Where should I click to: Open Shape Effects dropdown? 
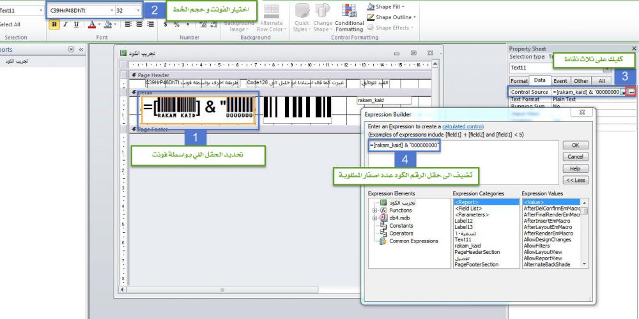390,27
